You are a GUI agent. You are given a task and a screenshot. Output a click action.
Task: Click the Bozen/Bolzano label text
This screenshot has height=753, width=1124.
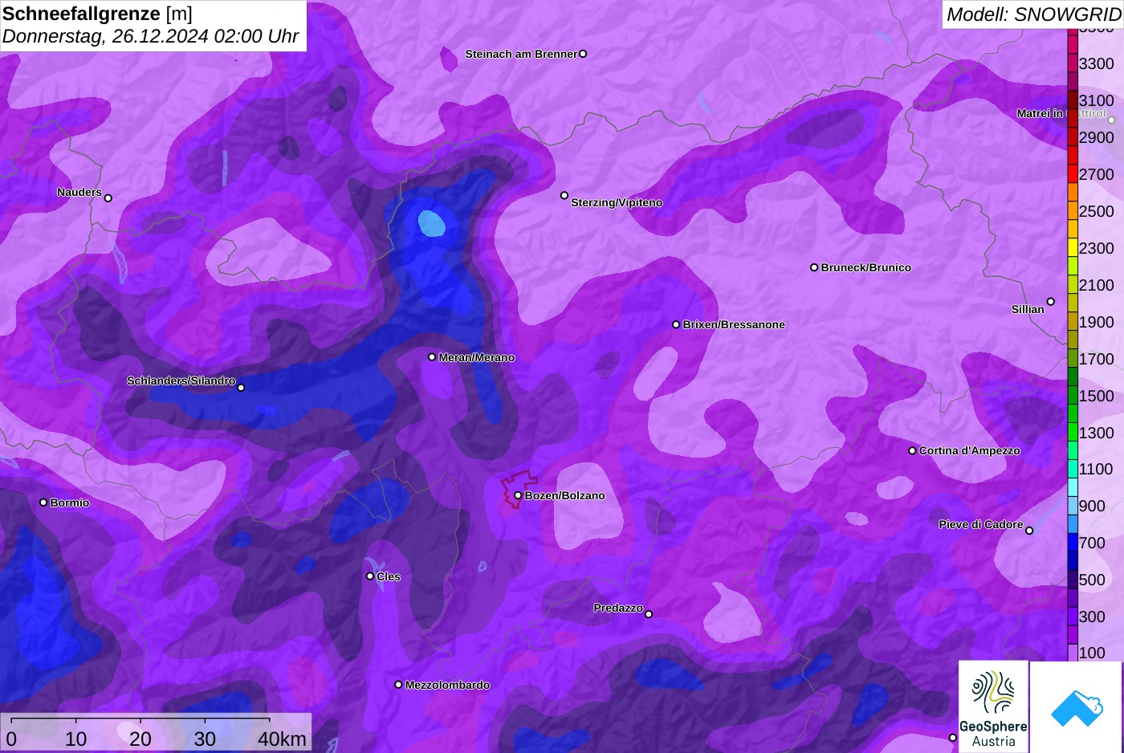565,495
